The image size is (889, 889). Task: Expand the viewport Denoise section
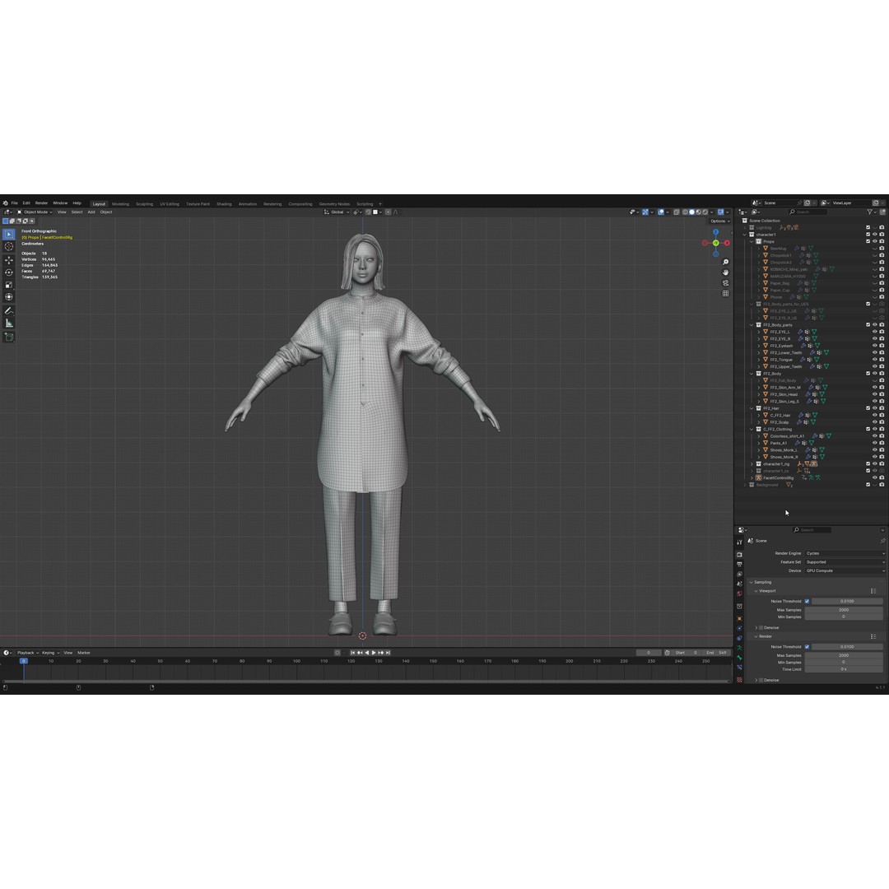[x=756, y=627]
